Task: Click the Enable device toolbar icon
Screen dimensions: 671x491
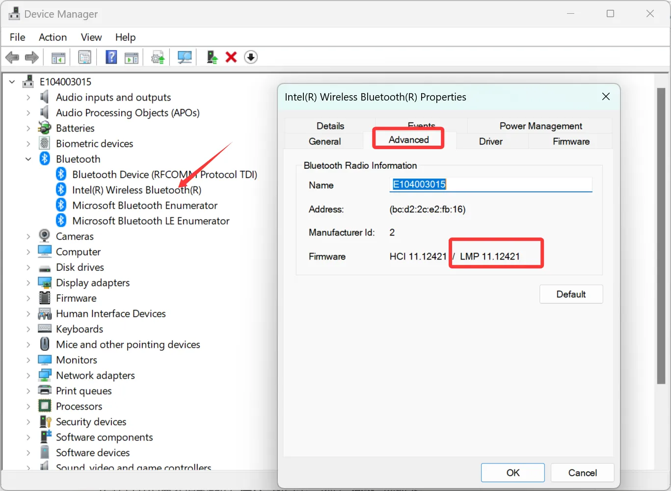Action: pyautogui.click(x=212, y=57)
